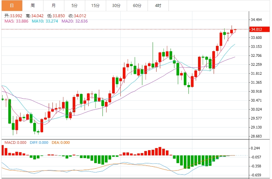Viewport: 272px width, 179px height.
Task: Click the DEA: 0.000 label
Action: [x=61, y=142]
